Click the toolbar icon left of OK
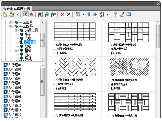This screenshot has height=123, width=162. (122, 14)
